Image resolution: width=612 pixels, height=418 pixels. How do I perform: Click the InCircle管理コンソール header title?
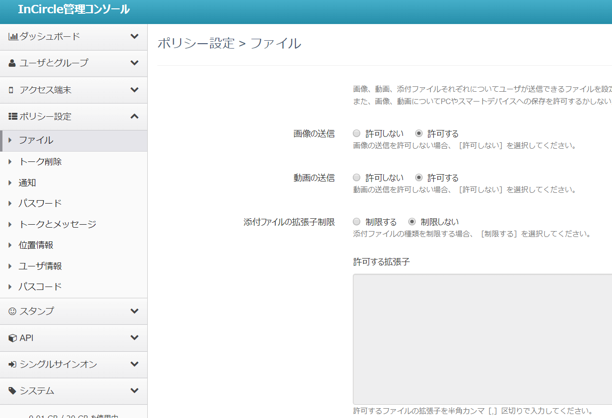(x=74, y=9)
